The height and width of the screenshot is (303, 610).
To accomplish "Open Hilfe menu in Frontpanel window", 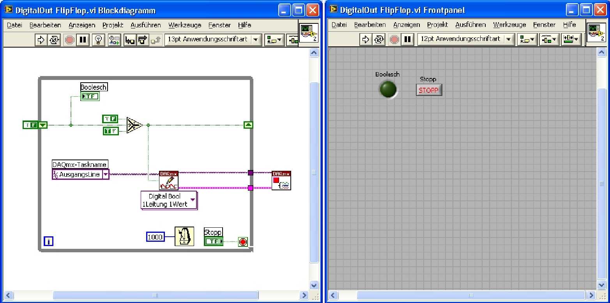I will (x=569, y=25).
